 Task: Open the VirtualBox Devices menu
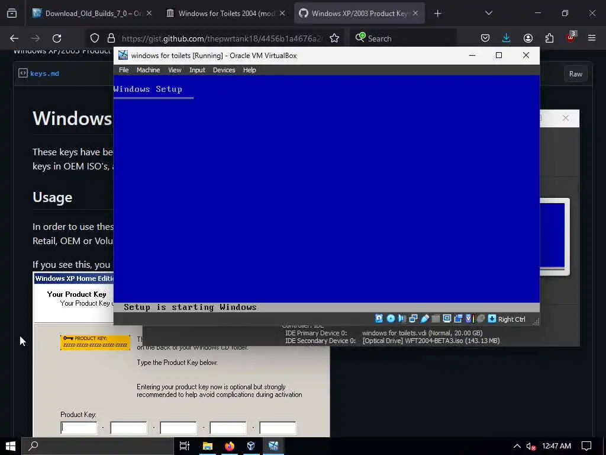(224, 70)
